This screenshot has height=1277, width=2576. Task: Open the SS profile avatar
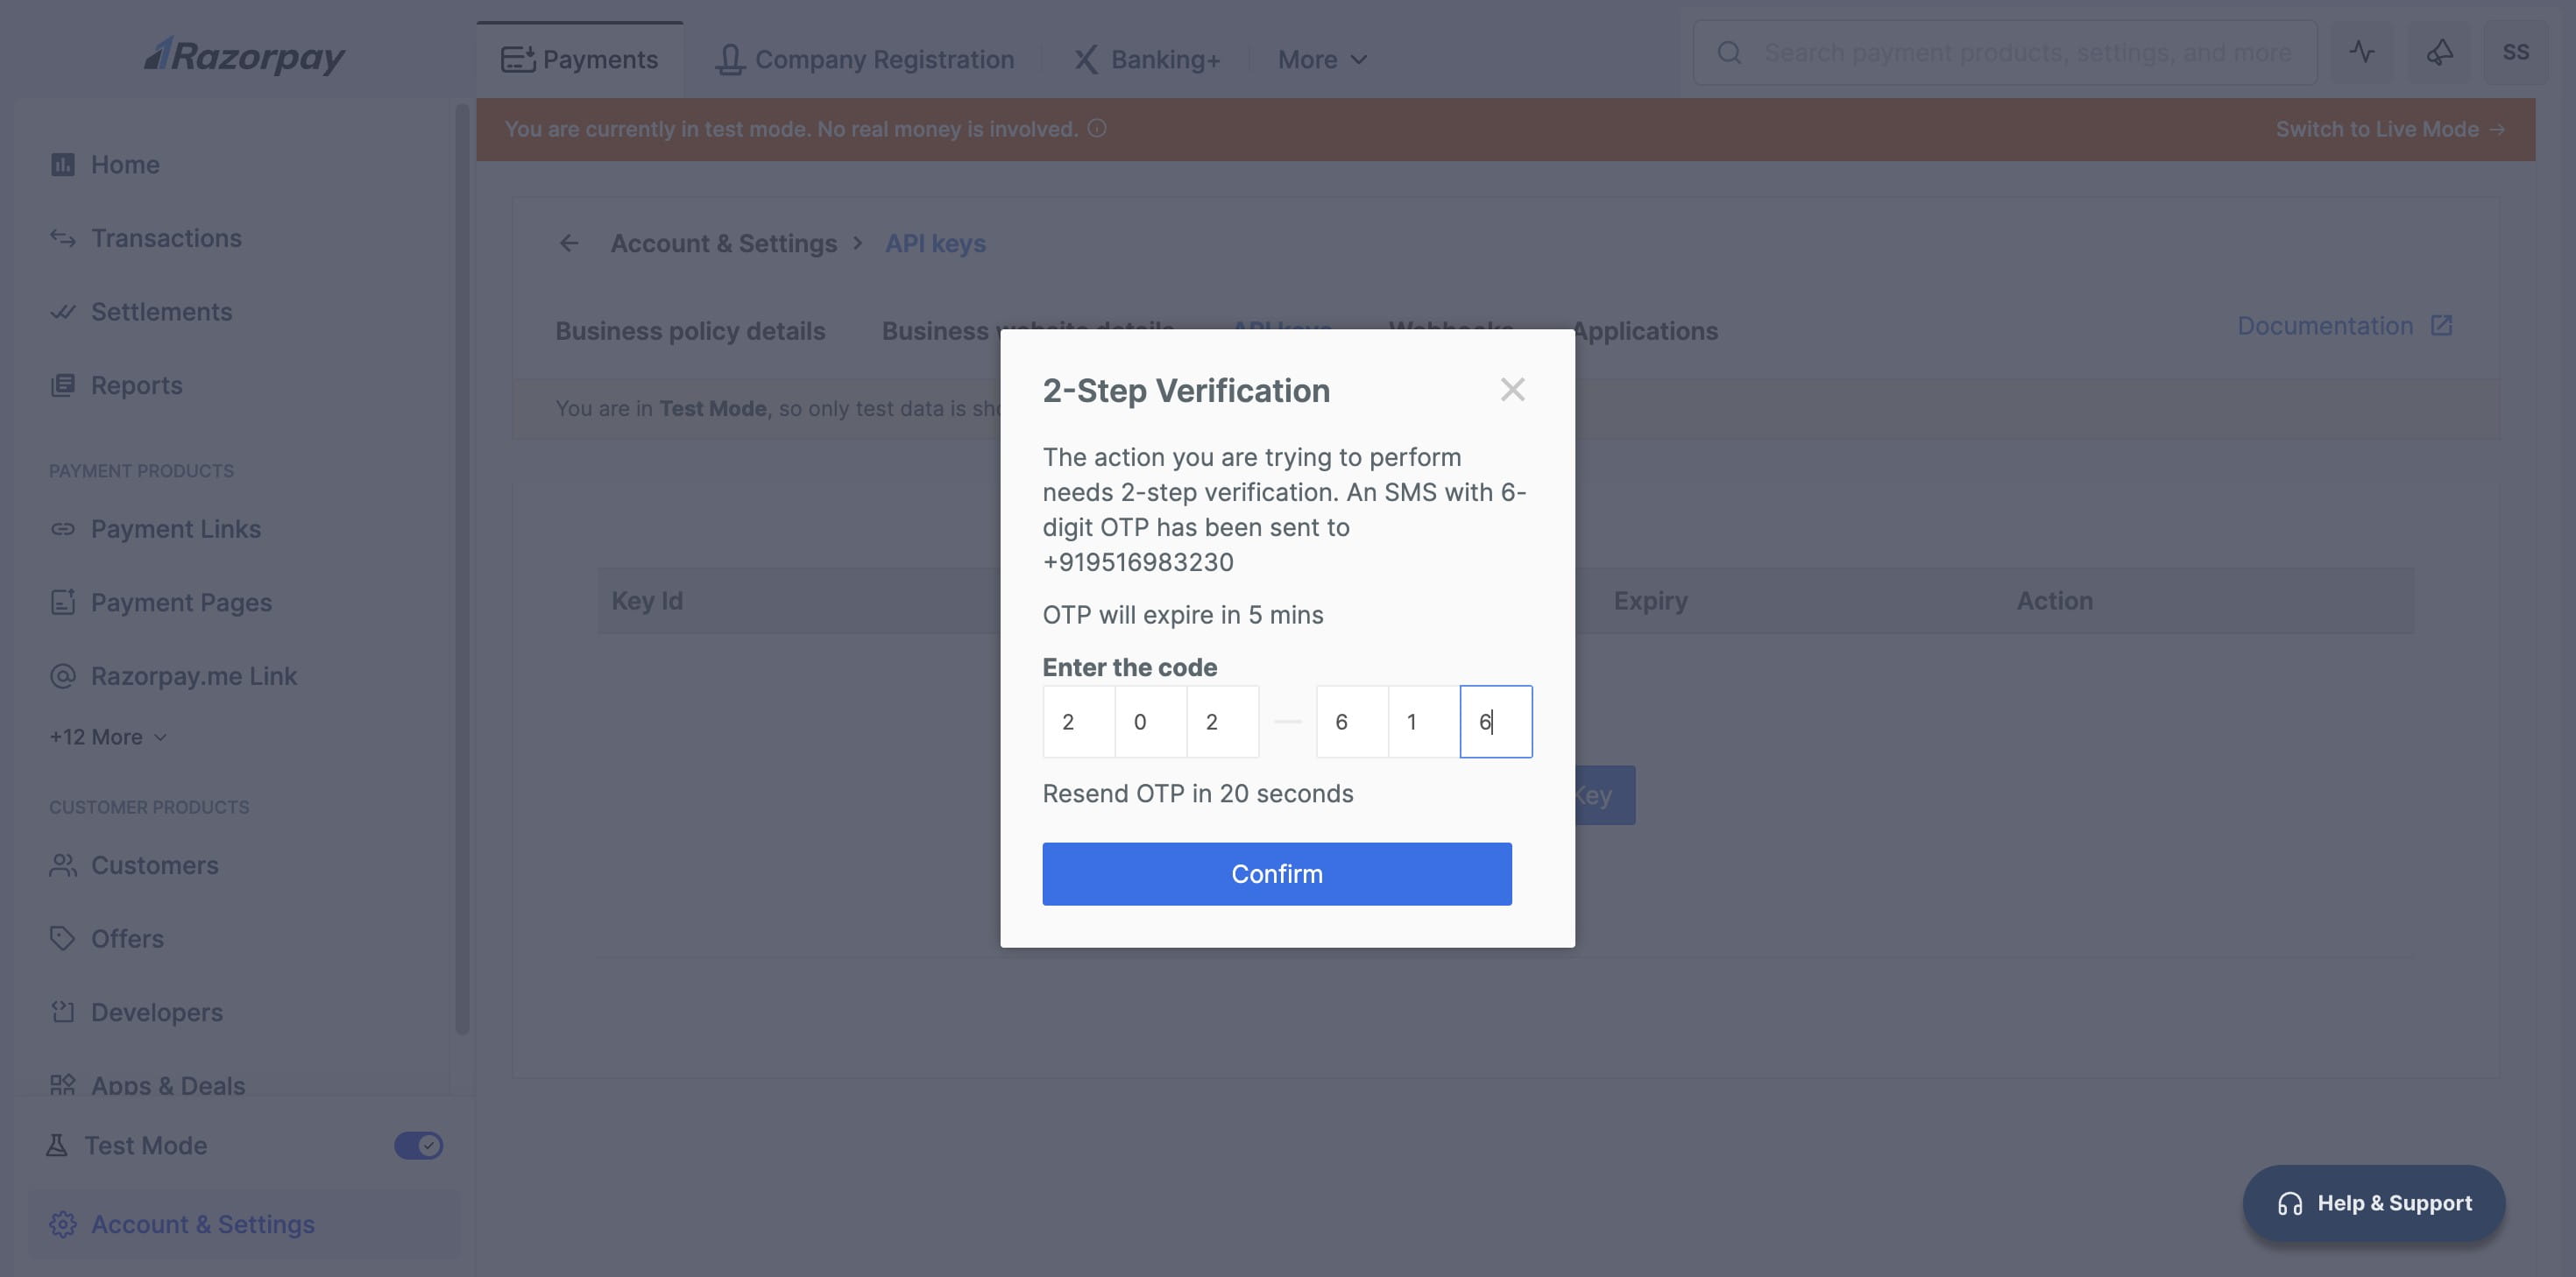2518,51
